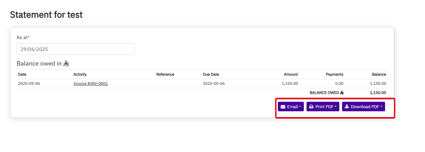Click the envelope icon on the Email button

pos(283,107)
